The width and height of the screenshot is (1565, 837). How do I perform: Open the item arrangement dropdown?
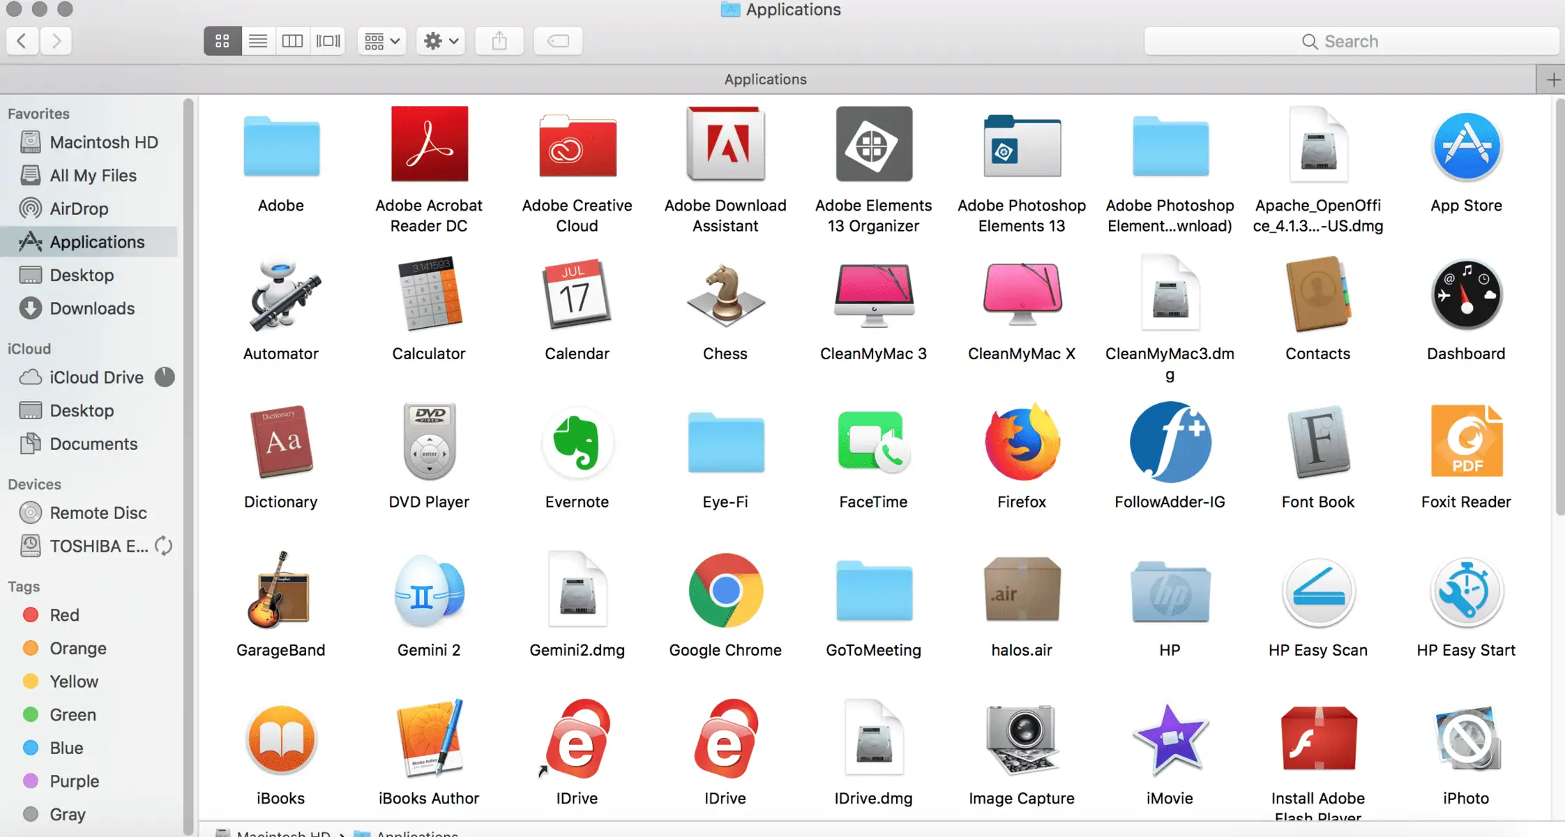point(381,41)
